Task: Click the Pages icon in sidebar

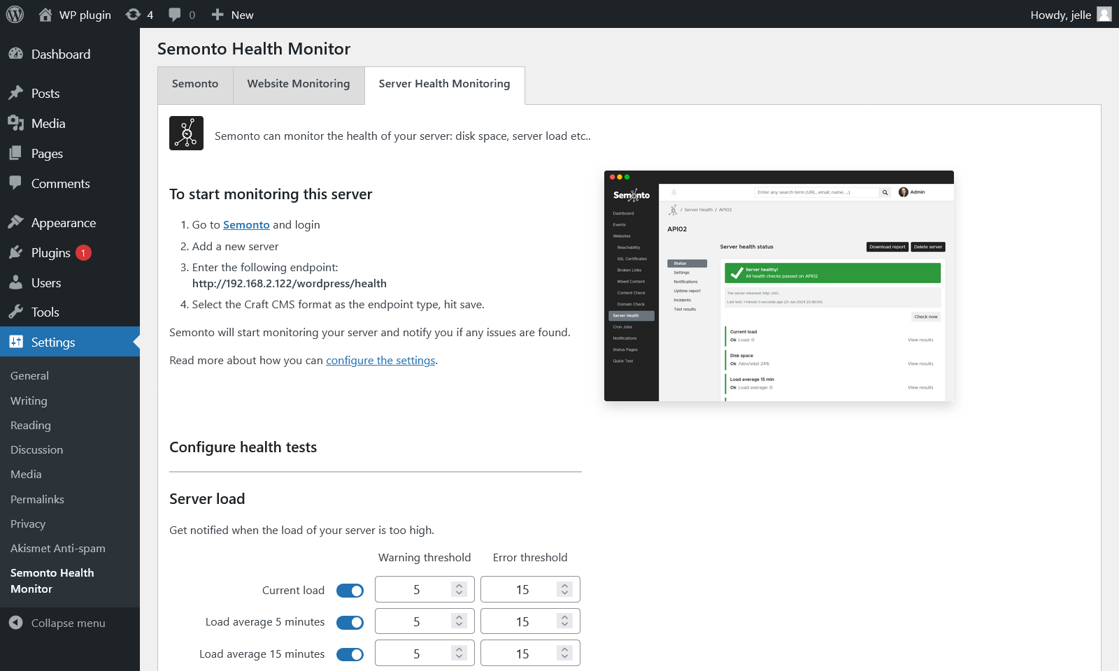Action: (x=15, y=153)
